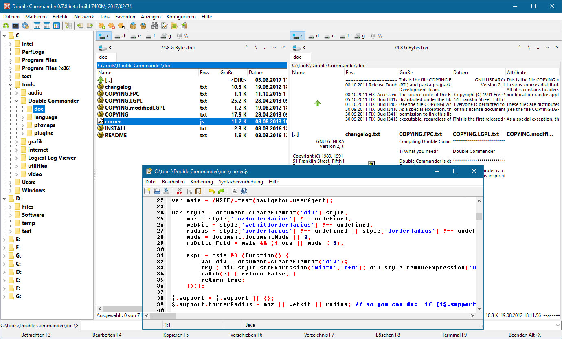This screenshot has width=562, height=339.
Task: Click the blue help icon in editor
Action: [x=244, y=191]
